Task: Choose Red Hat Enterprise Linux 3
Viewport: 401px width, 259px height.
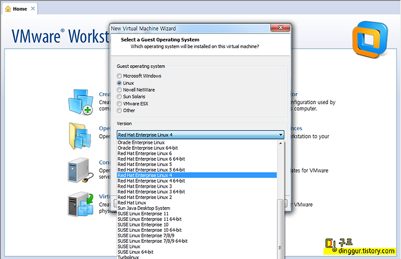Action: (197, 187)
